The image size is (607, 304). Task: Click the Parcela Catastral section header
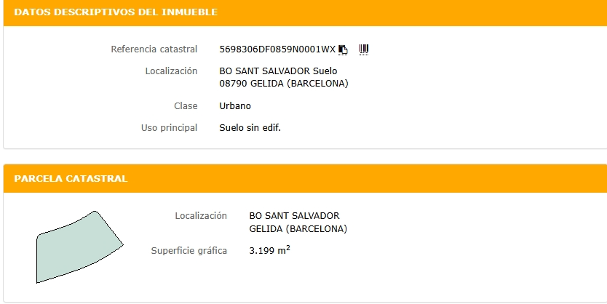tap(71, 178)
